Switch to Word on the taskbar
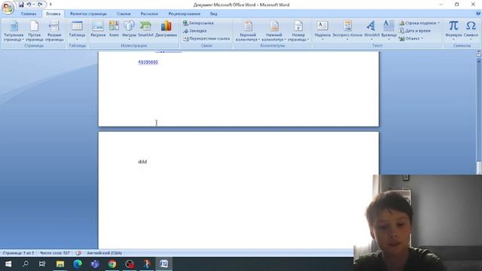482x271 pixels. tap(164, 264)
